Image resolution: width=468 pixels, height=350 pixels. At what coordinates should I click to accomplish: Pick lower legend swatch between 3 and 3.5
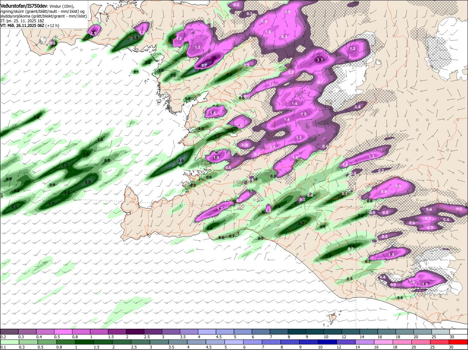pyautogui.click(x=159, y=342)
